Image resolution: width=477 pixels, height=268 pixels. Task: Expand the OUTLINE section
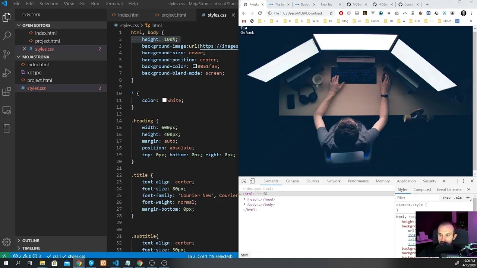tap(19, 240)
